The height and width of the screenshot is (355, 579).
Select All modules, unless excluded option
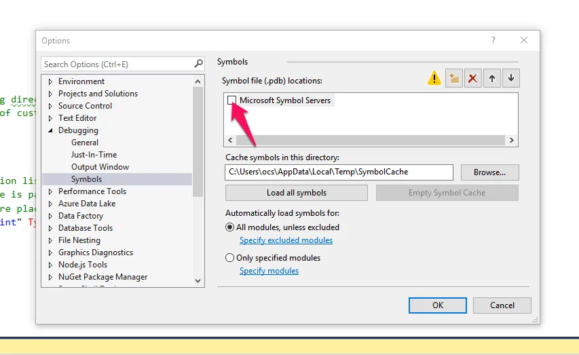click(x=229, y=227)
